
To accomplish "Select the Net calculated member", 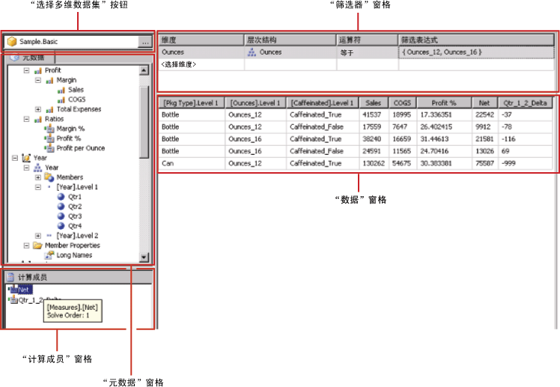I will (x=20, y=290).
